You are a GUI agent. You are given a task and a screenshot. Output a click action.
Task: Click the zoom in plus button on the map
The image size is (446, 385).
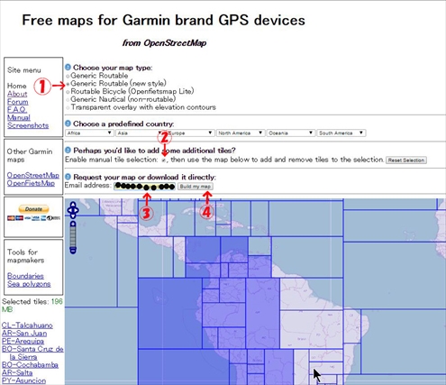coord(73,224)
